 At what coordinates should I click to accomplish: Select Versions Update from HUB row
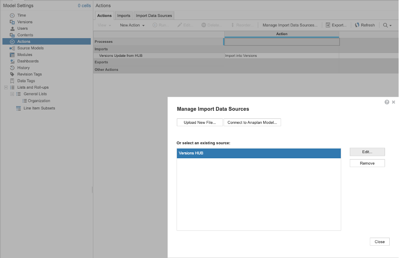click(159, 56)
